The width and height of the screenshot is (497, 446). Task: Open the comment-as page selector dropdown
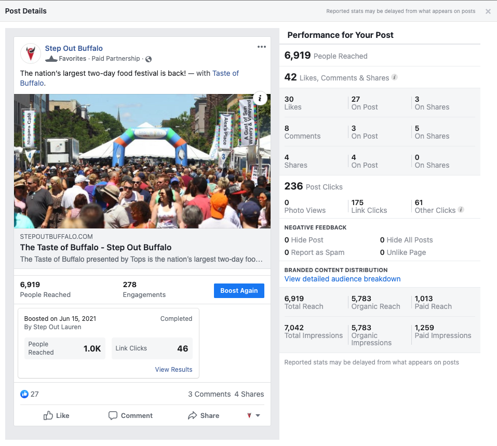(253, 415)
